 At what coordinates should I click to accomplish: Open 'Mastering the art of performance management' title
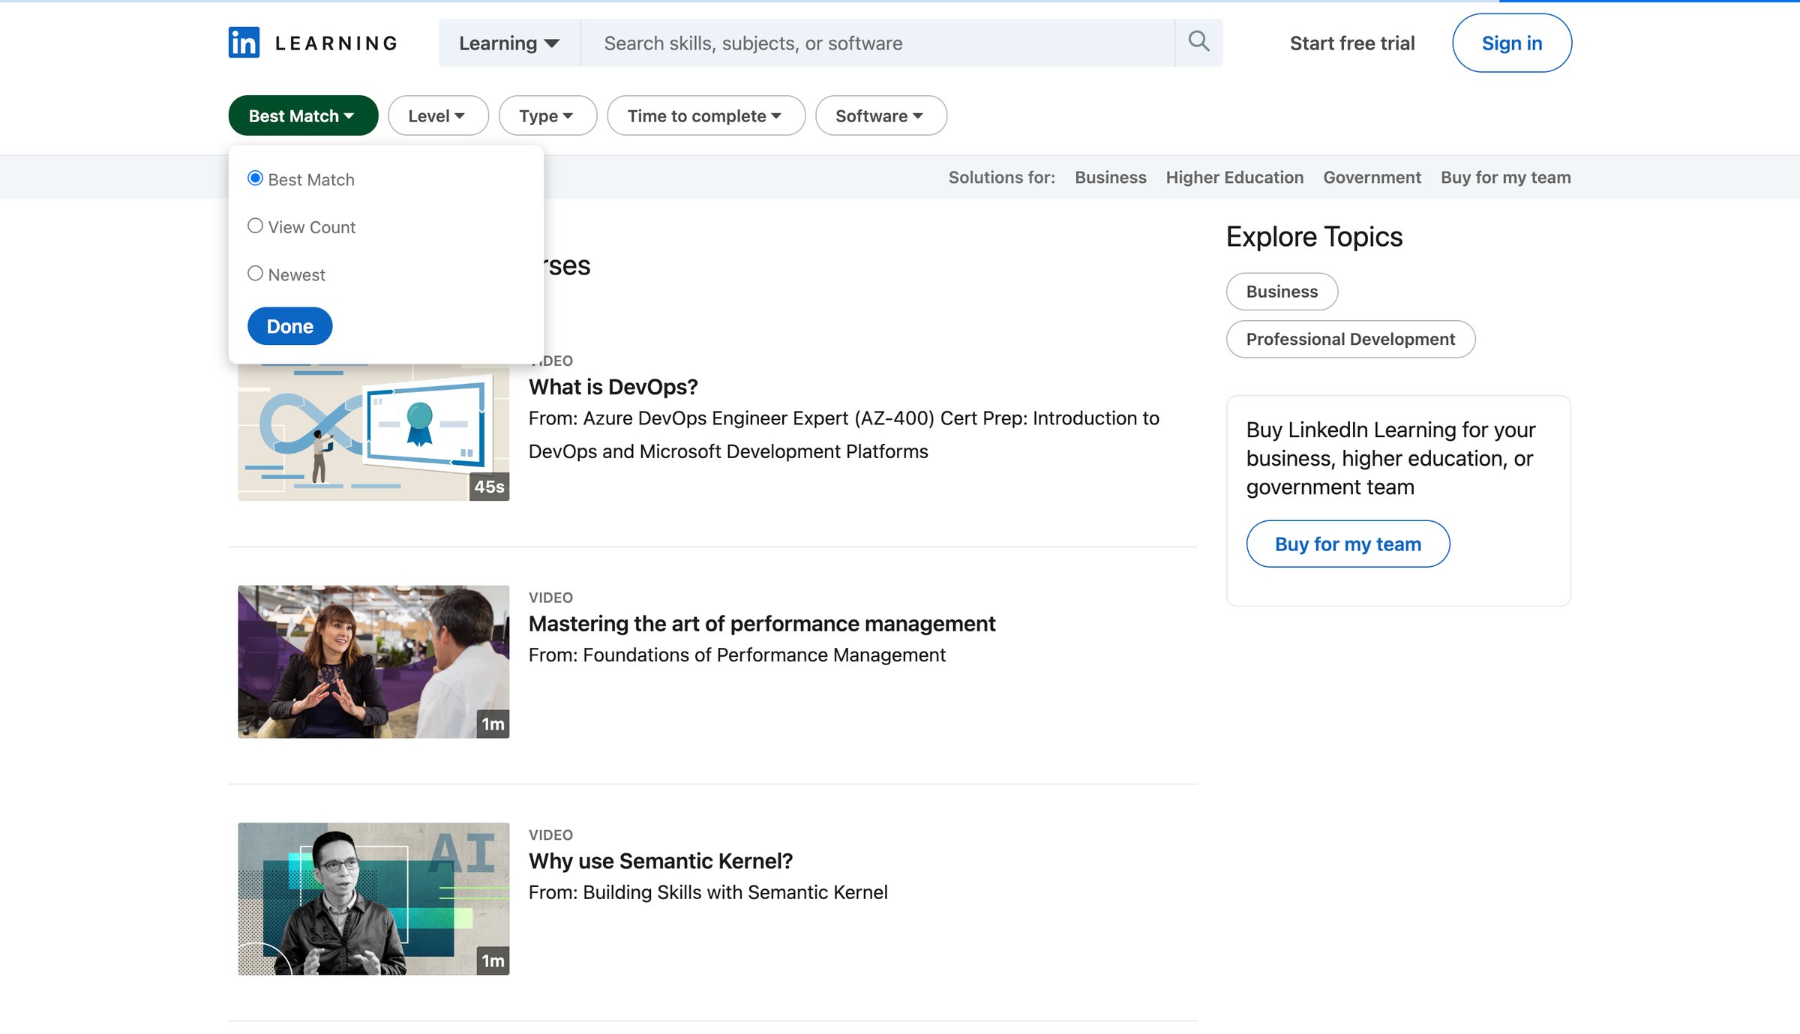click(761, 623)
